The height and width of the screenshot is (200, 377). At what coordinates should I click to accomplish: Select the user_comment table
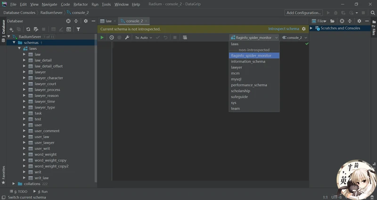pyautogui.click(x=47, y=131)
